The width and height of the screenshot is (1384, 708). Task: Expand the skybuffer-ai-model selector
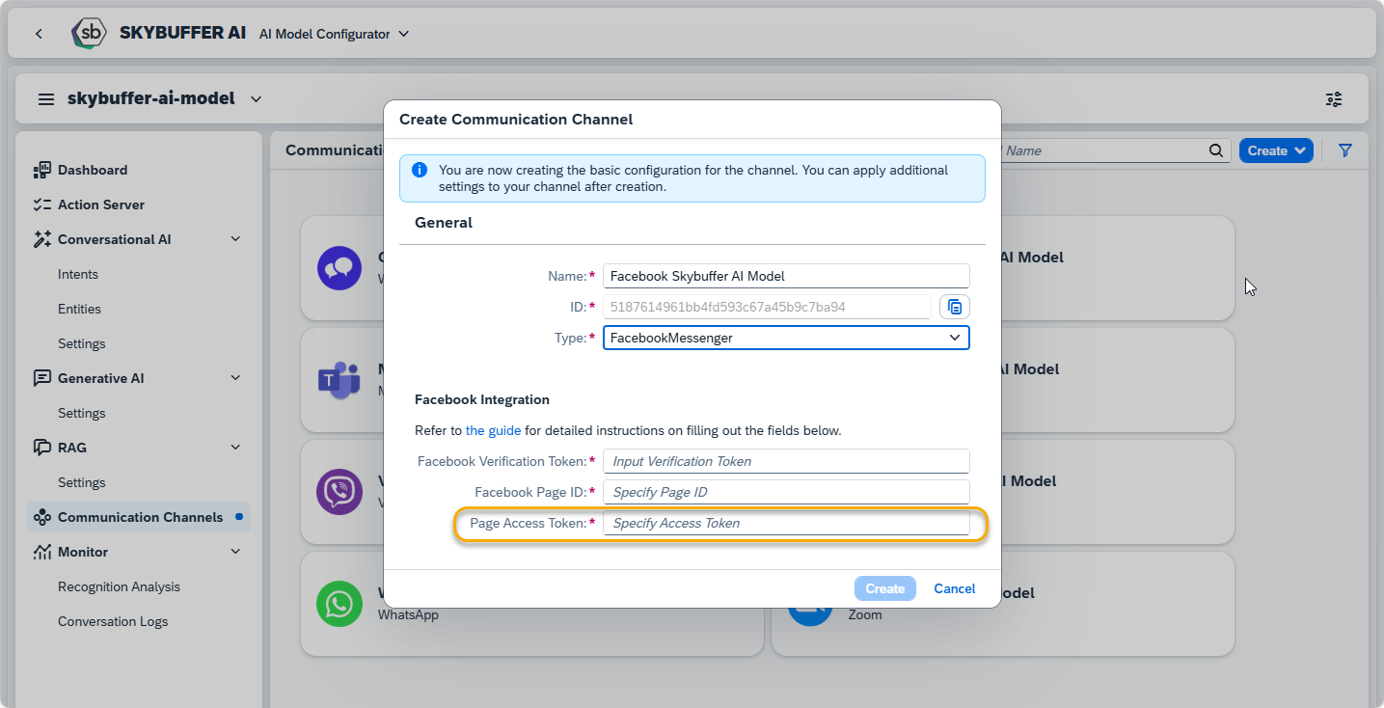(256, 99)
